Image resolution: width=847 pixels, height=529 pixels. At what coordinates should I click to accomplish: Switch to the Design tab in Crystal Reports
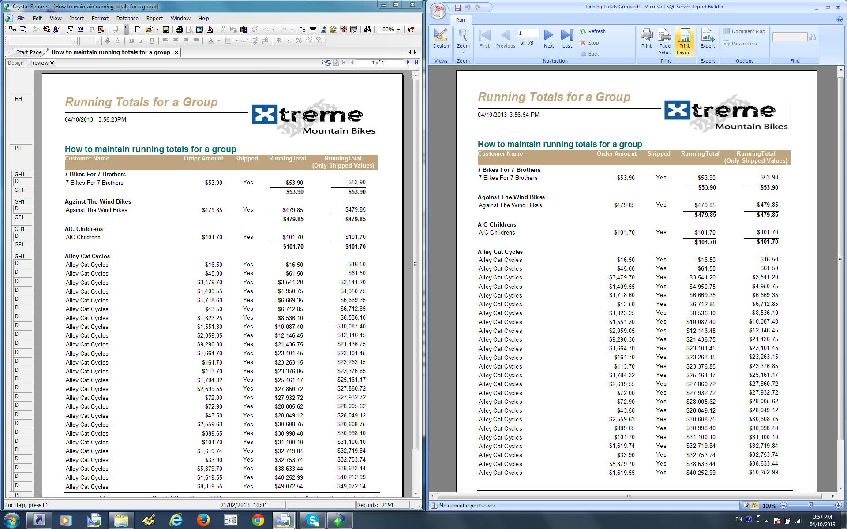(16, 63)
